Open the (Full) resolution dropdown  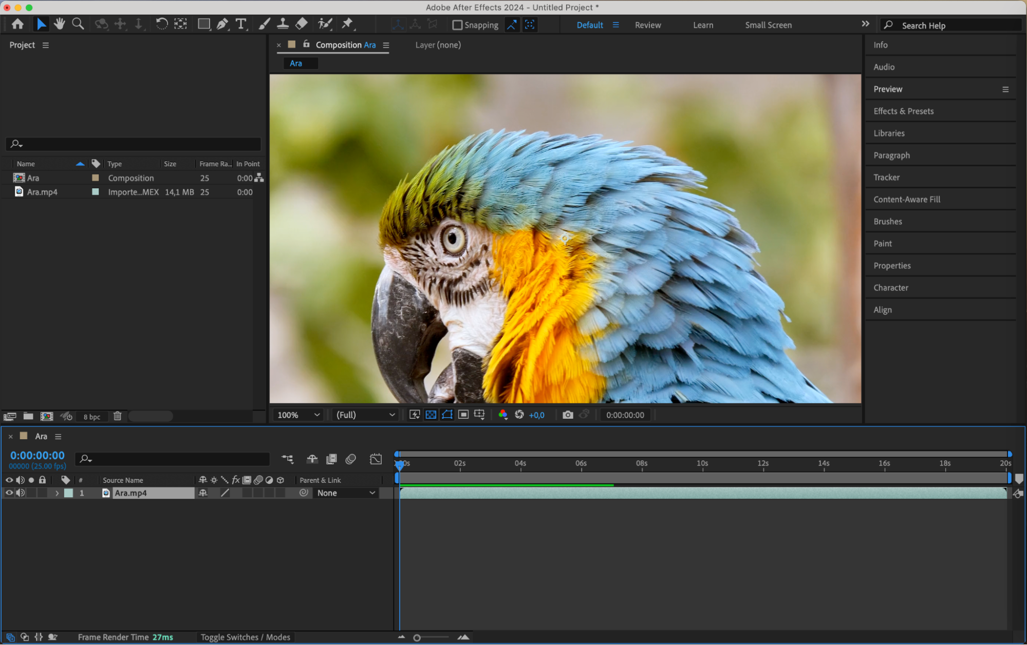[x=365, y=415]
